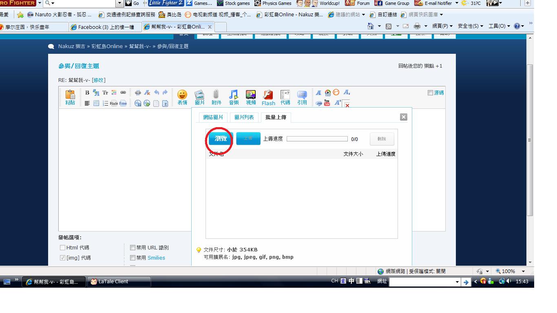Viewport: 557px width, 313px height.
Task: Click the printer icon in the IE command bar
Action: tap(417, 26)
